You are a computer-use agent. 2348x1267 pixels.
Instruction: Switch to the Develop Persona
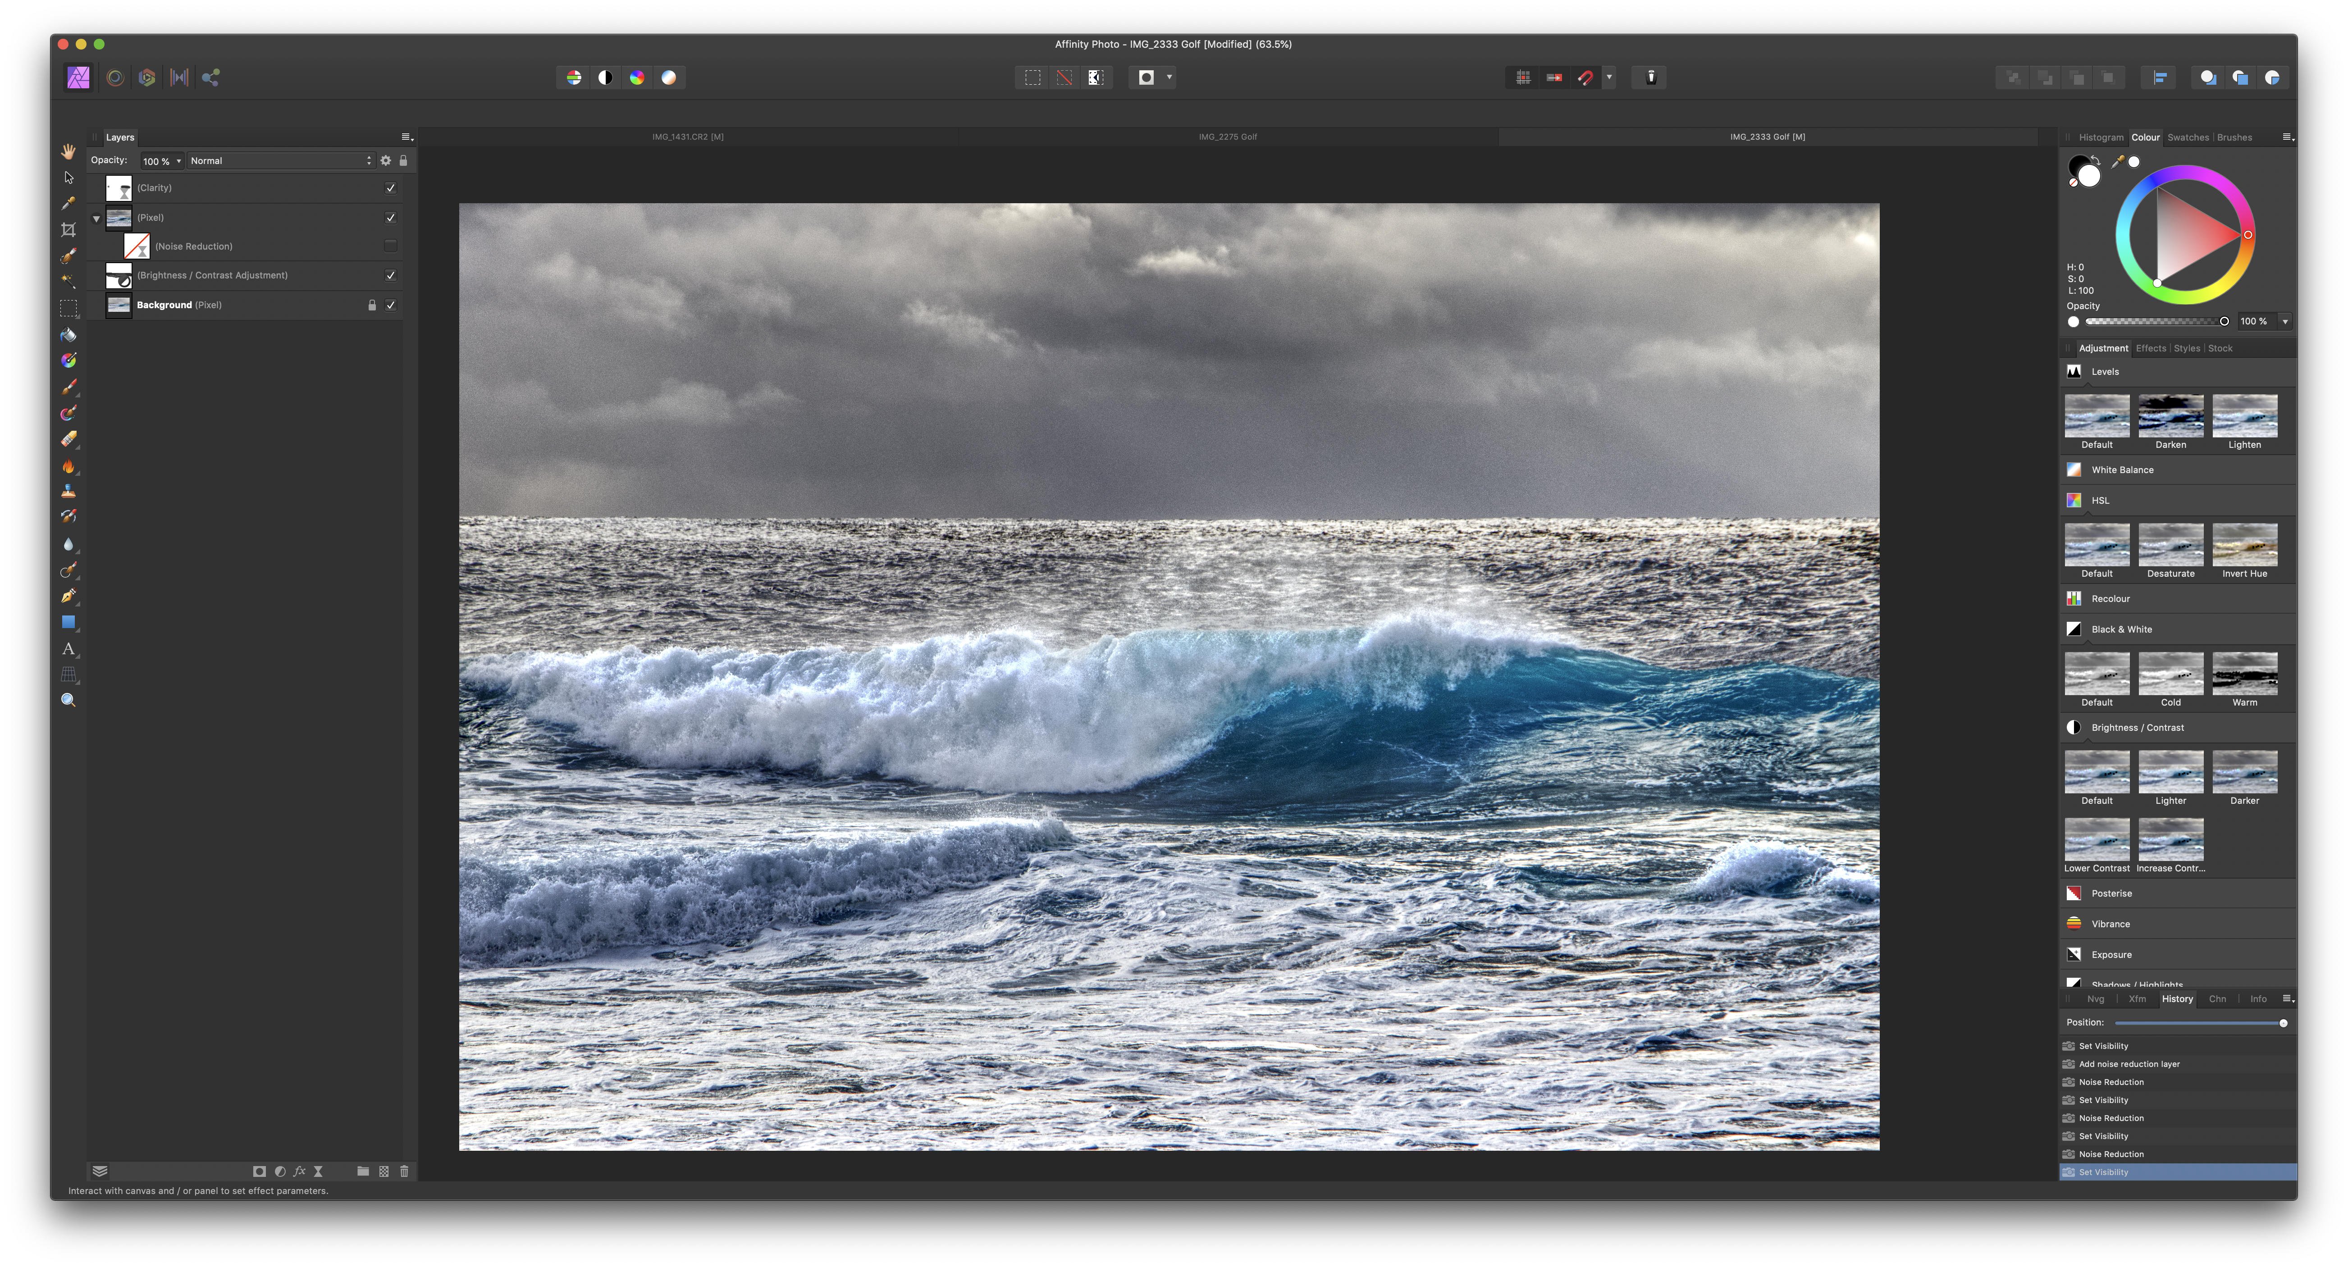click(x=147, y=77)
